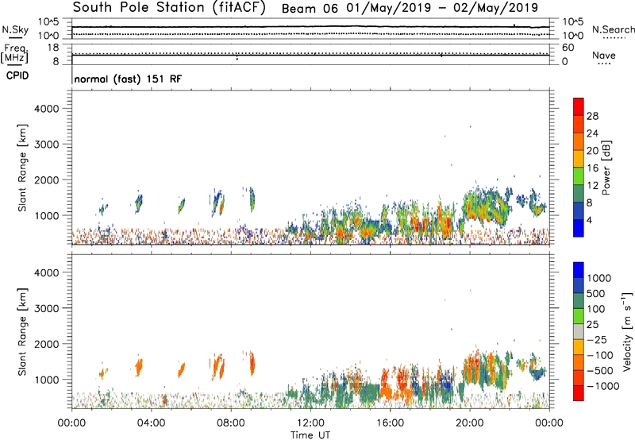The height and width of the screenshot is (440, 635).
Task: Click the 'N.Search' legend label
Action: (x=613, y=29)
